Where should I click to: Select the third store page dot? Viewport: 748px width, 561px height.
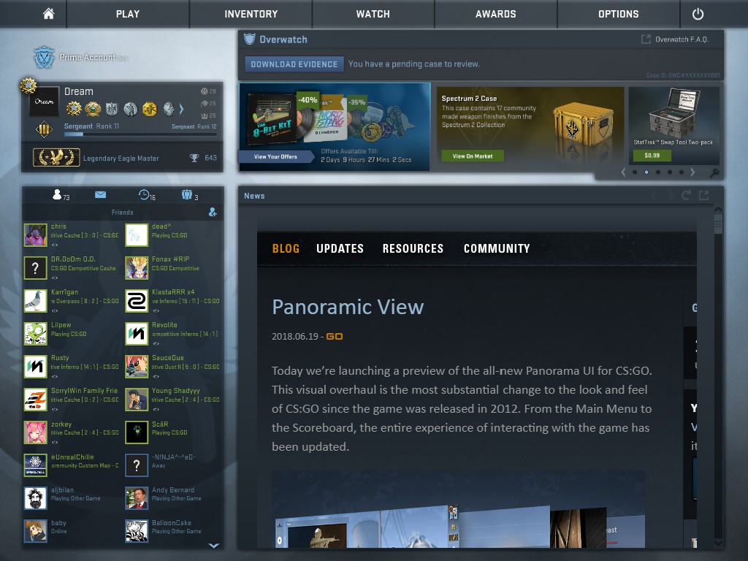[658, 172]
